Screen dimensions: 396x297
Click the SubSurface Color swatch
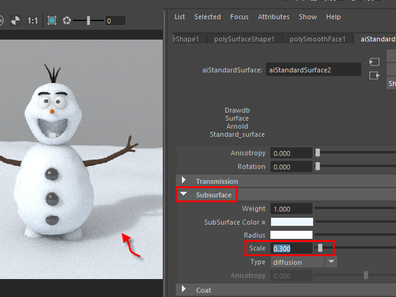point(291,222)
